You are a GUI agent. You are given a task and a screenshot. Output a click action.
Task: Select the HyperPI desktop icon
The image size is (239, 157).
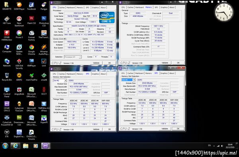point(44,119)
